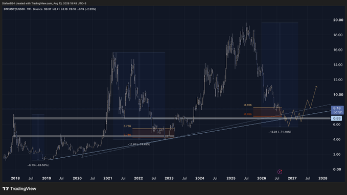Screen dimensions: 347x195
Task: Click the high value H8.41
Action: click(x=56, y=9)
